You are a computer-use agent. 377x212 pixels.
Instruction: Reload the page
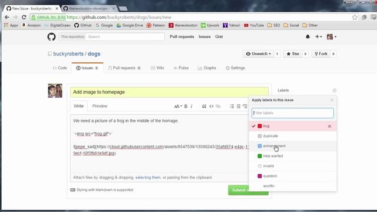(24, 17)
